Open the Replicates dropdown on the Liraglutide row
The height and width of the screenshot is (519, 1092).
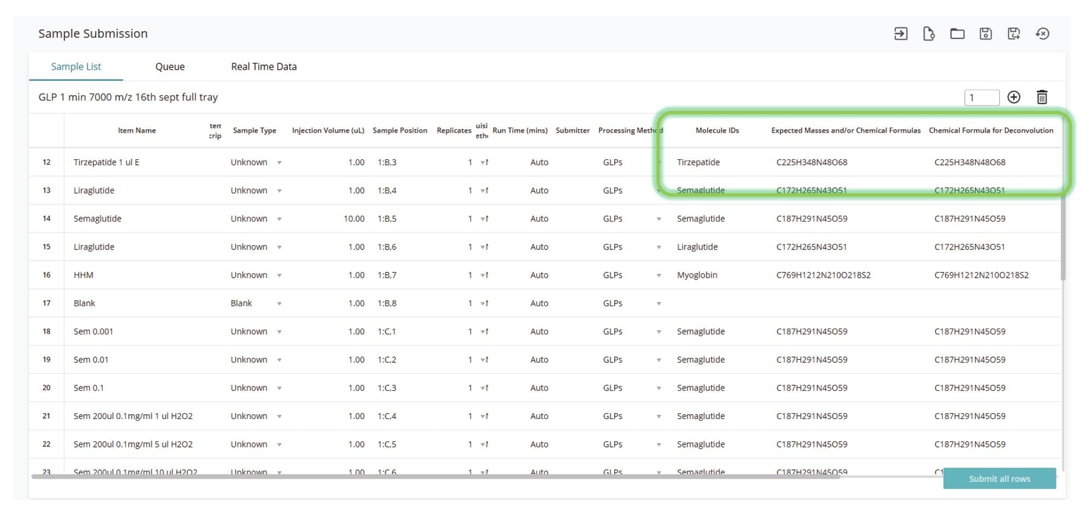point(482,190)
